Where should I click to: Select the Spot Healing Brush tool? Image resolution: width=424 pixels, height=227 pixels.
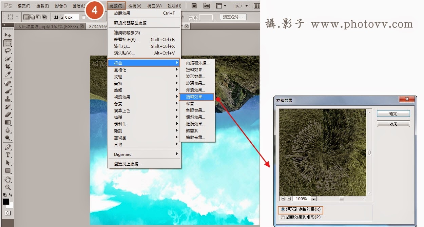[8, 83]
